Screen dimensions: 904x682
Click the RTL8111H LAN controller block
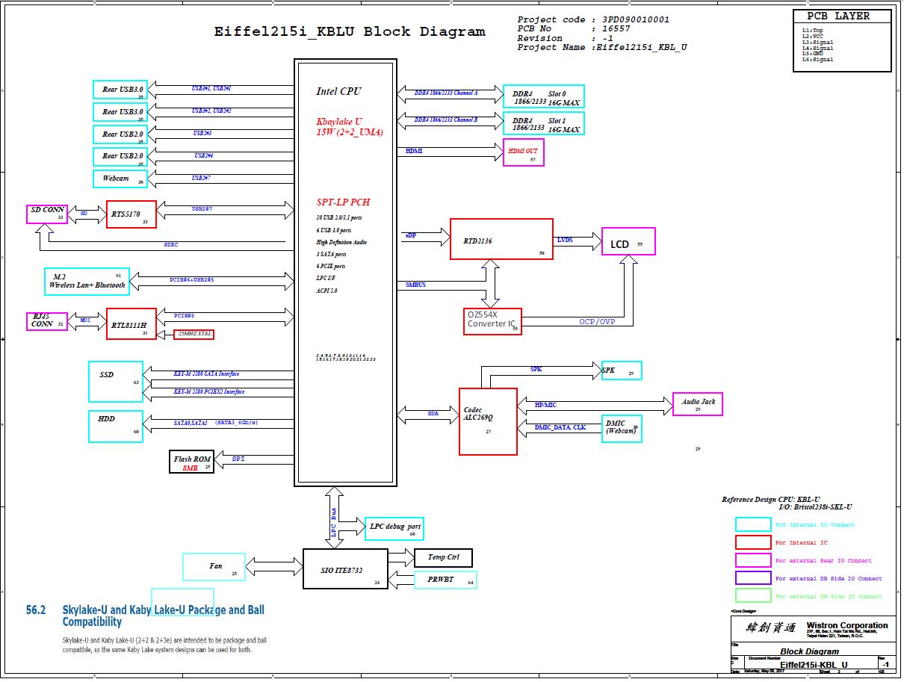(131, 323)
